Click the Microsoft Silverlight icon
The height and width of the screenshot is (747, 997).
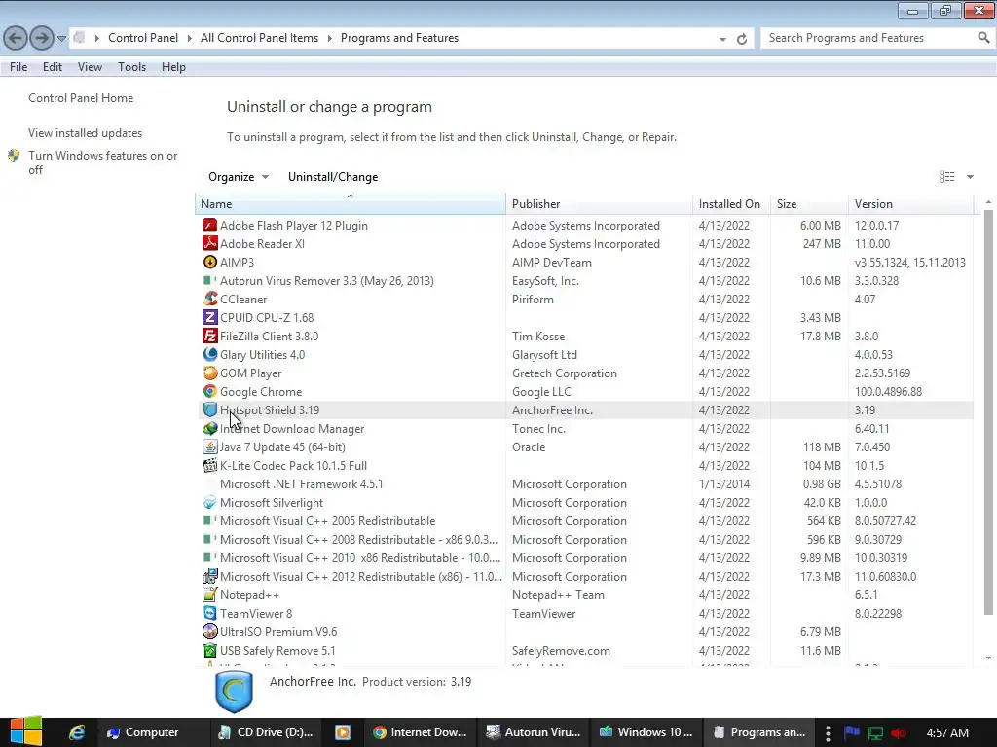[x=209, y=503]
